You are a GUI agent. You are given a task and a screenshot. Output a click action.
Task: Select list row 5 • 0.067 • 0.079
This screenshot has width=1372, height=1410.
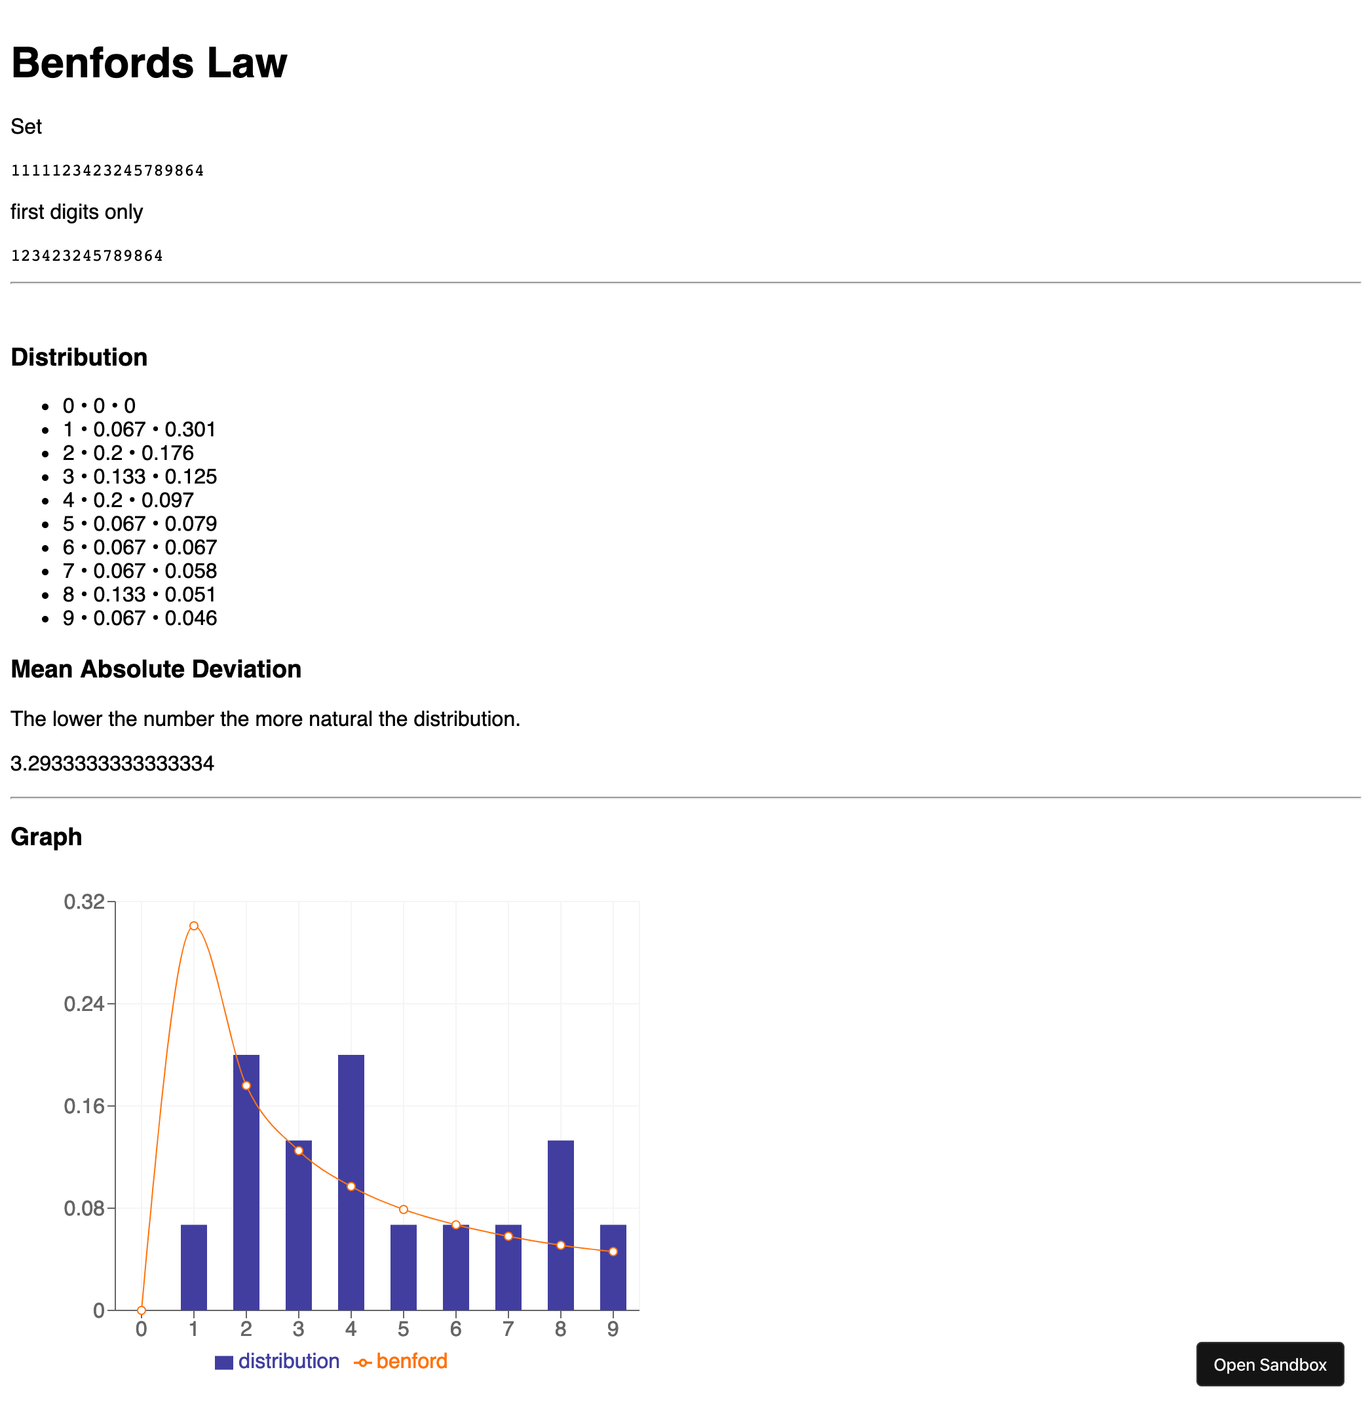click(x=140, y=524)
